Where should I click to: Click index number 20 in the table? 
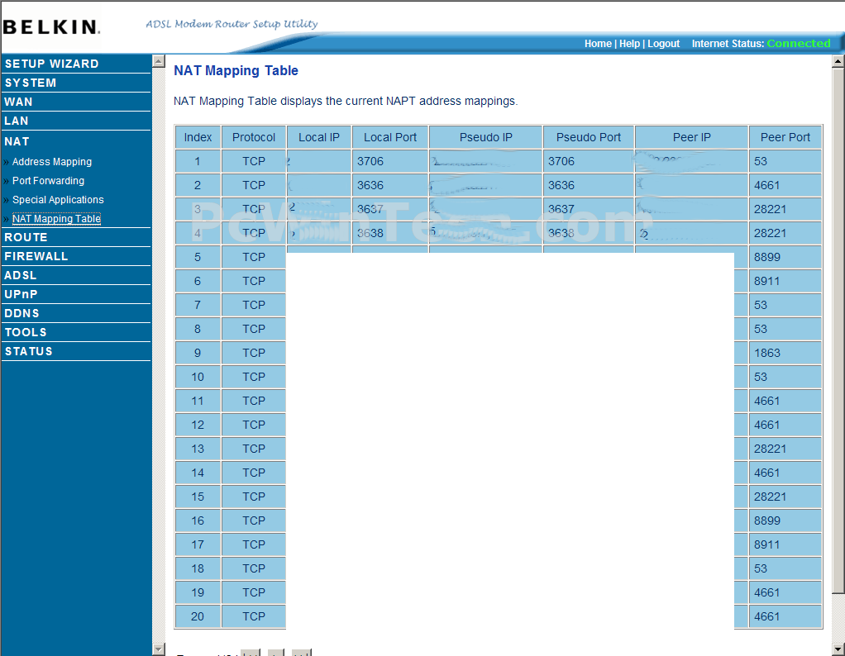[x=198, y=616]
